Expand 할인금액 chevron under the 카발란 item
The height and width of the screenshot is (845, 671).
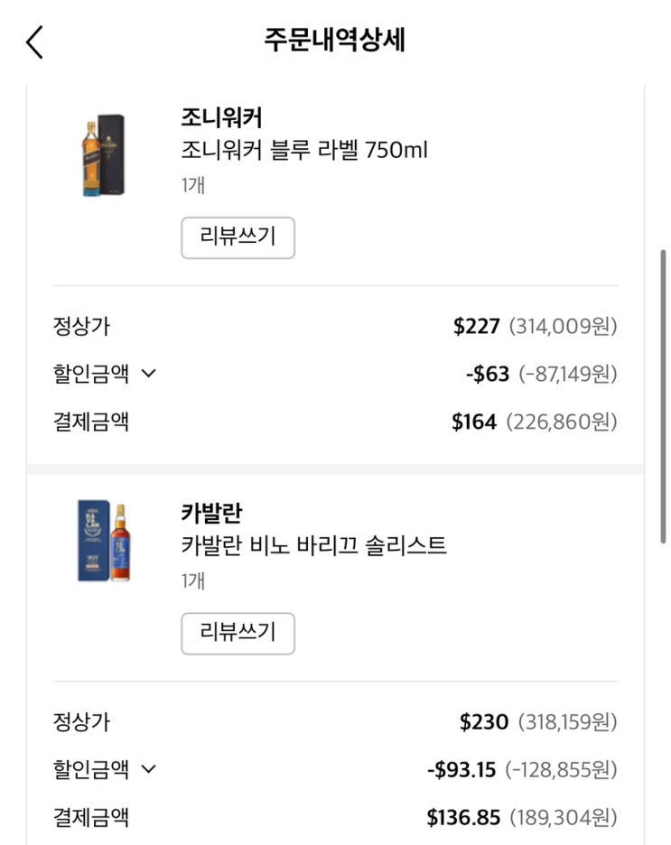[150, 770]
